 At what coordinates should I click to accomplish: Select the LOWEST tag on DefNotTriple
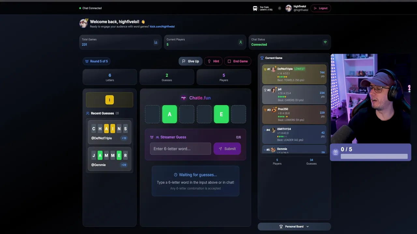[299, 69]
